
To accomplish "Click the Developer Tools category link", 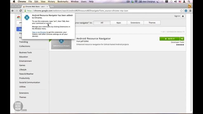I will click(177, 42).
